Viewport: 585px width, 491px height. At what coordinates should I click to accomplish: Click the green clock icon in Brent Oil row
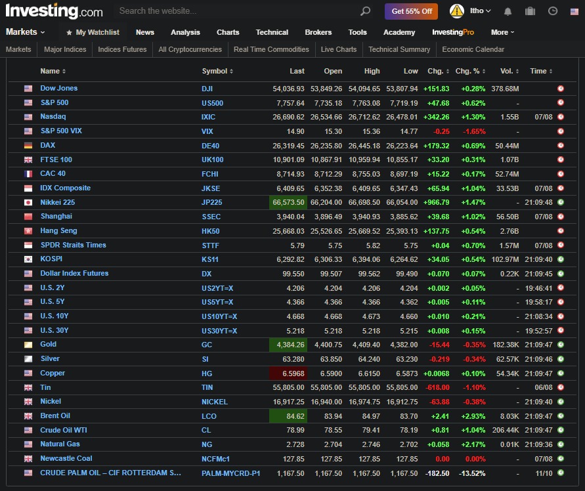[x=560, y=416]
